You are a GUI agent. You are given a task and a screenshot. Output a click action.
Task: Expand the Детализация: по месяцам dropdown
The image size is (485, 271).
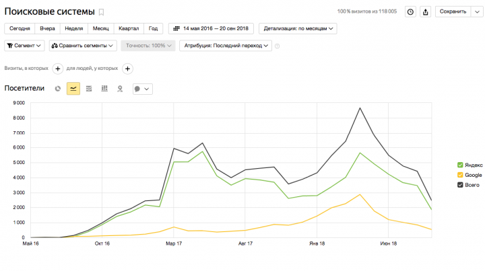(298, 28)
